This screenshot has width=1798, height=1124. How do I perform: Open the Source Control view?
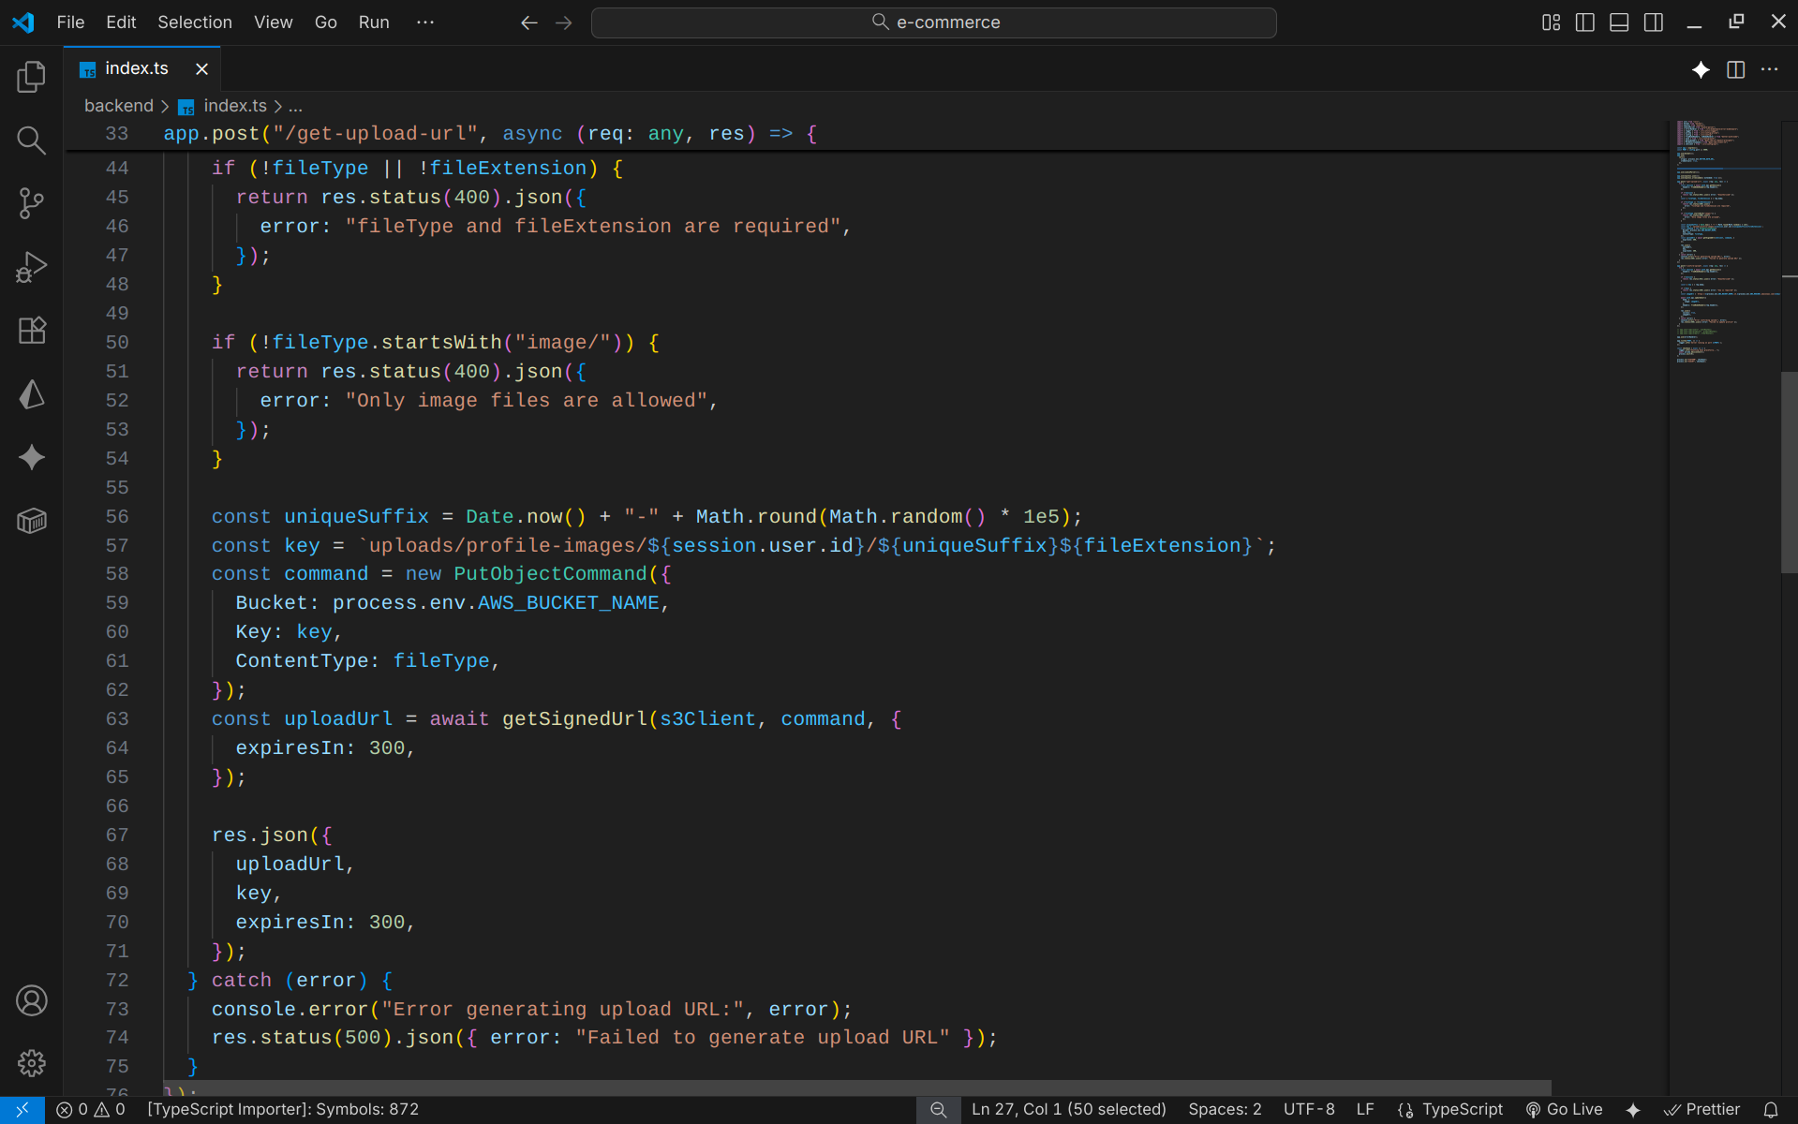tap(31, 203)
